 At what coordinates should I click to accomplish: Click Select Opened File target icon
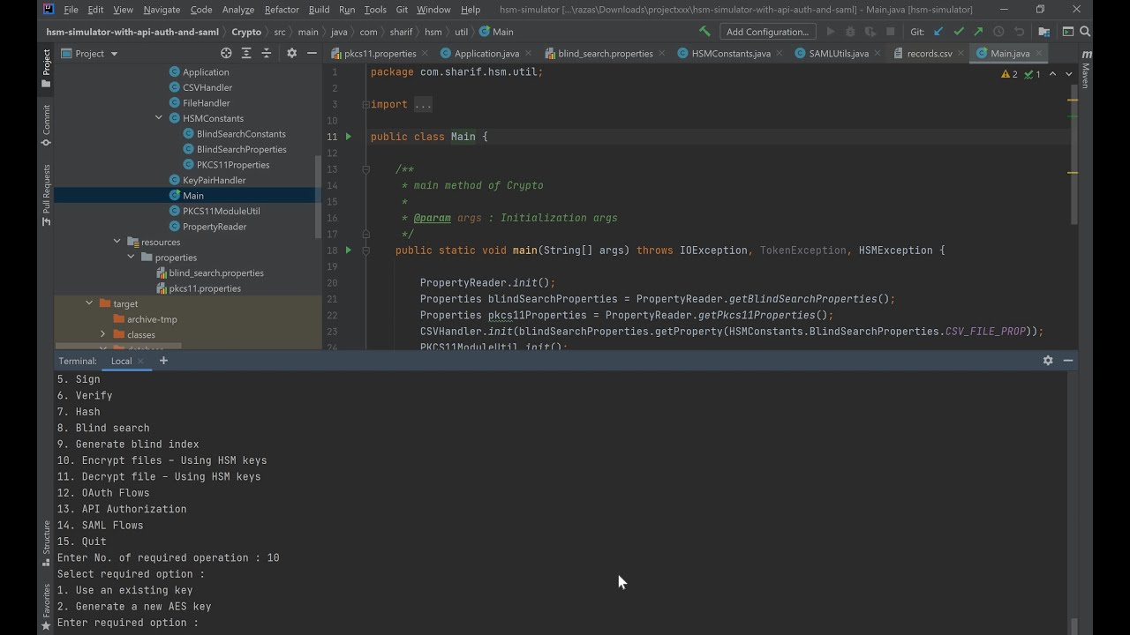[226, 53]
